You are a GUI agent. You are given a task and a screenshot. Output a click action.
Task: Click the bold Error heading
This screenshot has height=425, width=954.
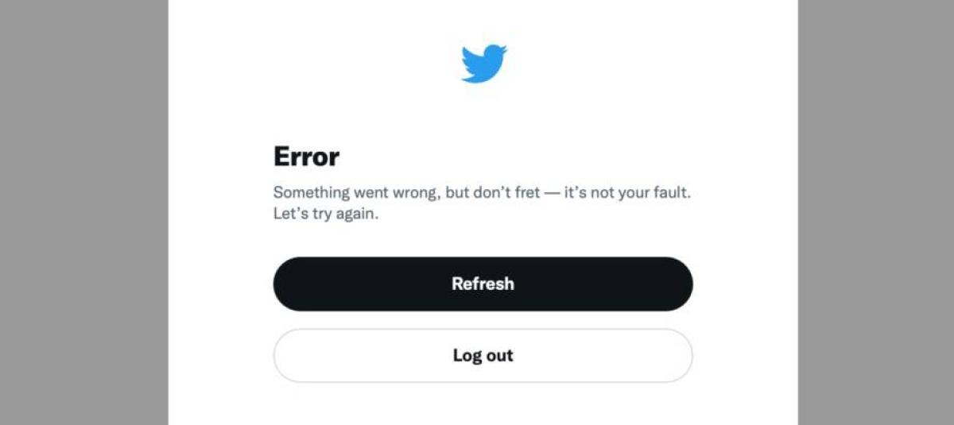(x=306, y=156)
